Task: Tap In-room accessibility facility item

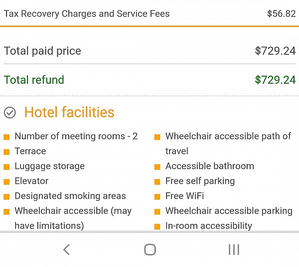Action: [x=209, y=226]
